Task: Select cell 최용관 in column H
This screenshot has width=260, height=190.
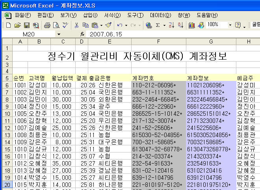Action: [248, 135]
